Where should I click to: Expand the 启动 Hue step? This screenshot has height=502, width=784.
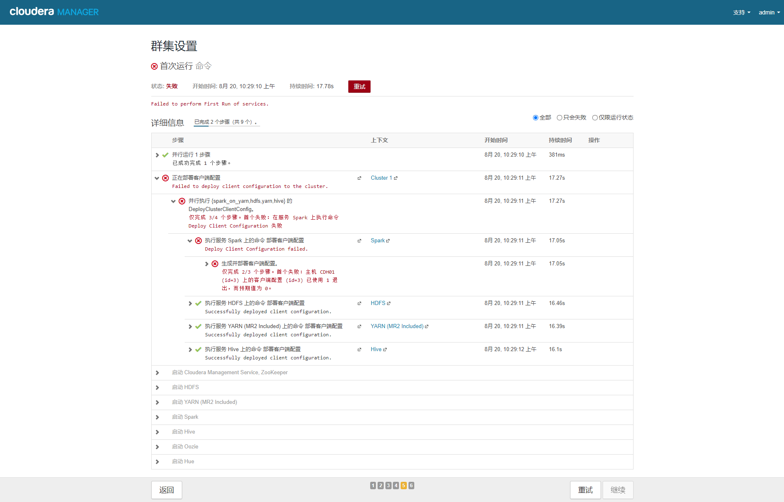[157, 462]
